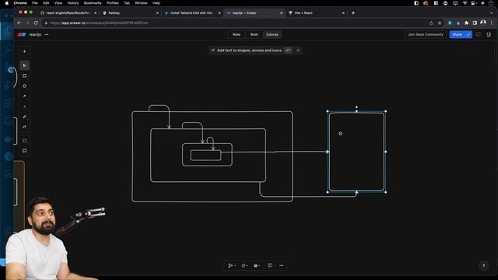This screenshot has width=498, height=280.
Task: Open the Edit menu
Action: coord(46,3)
